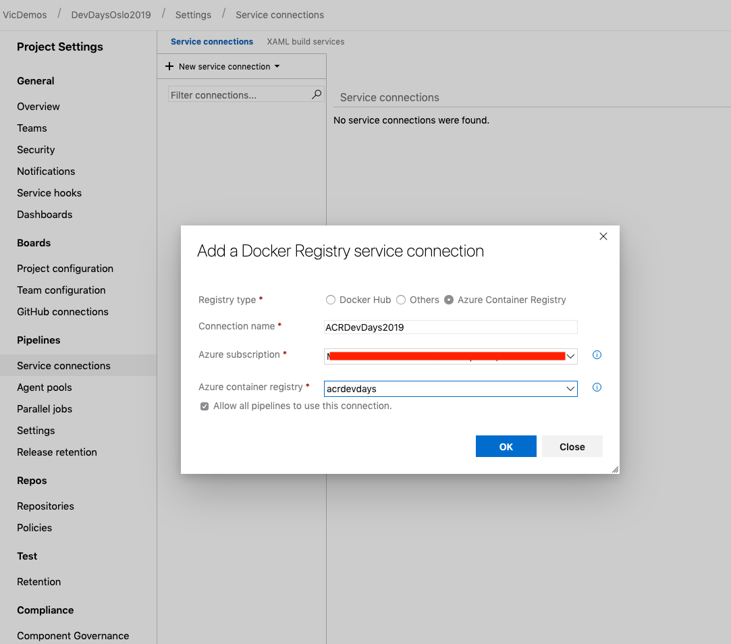Navigate to Agent pools in the sidebar
The height and width of the screenshot is (644, 731).
point(44,387)
